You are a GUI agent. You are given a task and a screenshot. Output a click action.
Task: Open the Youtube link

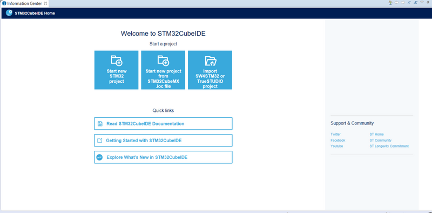[x=336, y=146]
